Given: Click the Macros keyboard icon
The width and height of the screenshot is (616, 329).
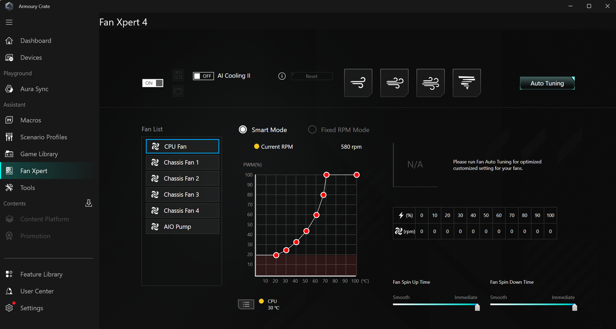Looking at the screenshot, I should point(9,120).
